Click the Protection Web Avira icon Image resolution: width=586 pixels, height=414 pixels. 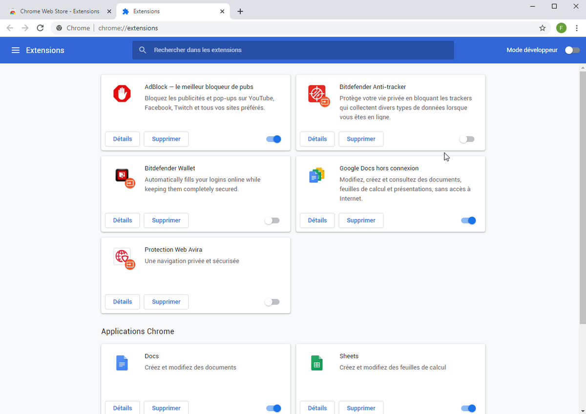coord(124,259)
